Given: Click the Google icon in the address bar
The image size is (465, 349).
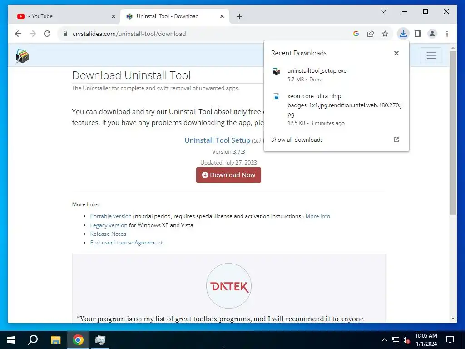Looking at the screenshot, I should (x=356, y=34).
